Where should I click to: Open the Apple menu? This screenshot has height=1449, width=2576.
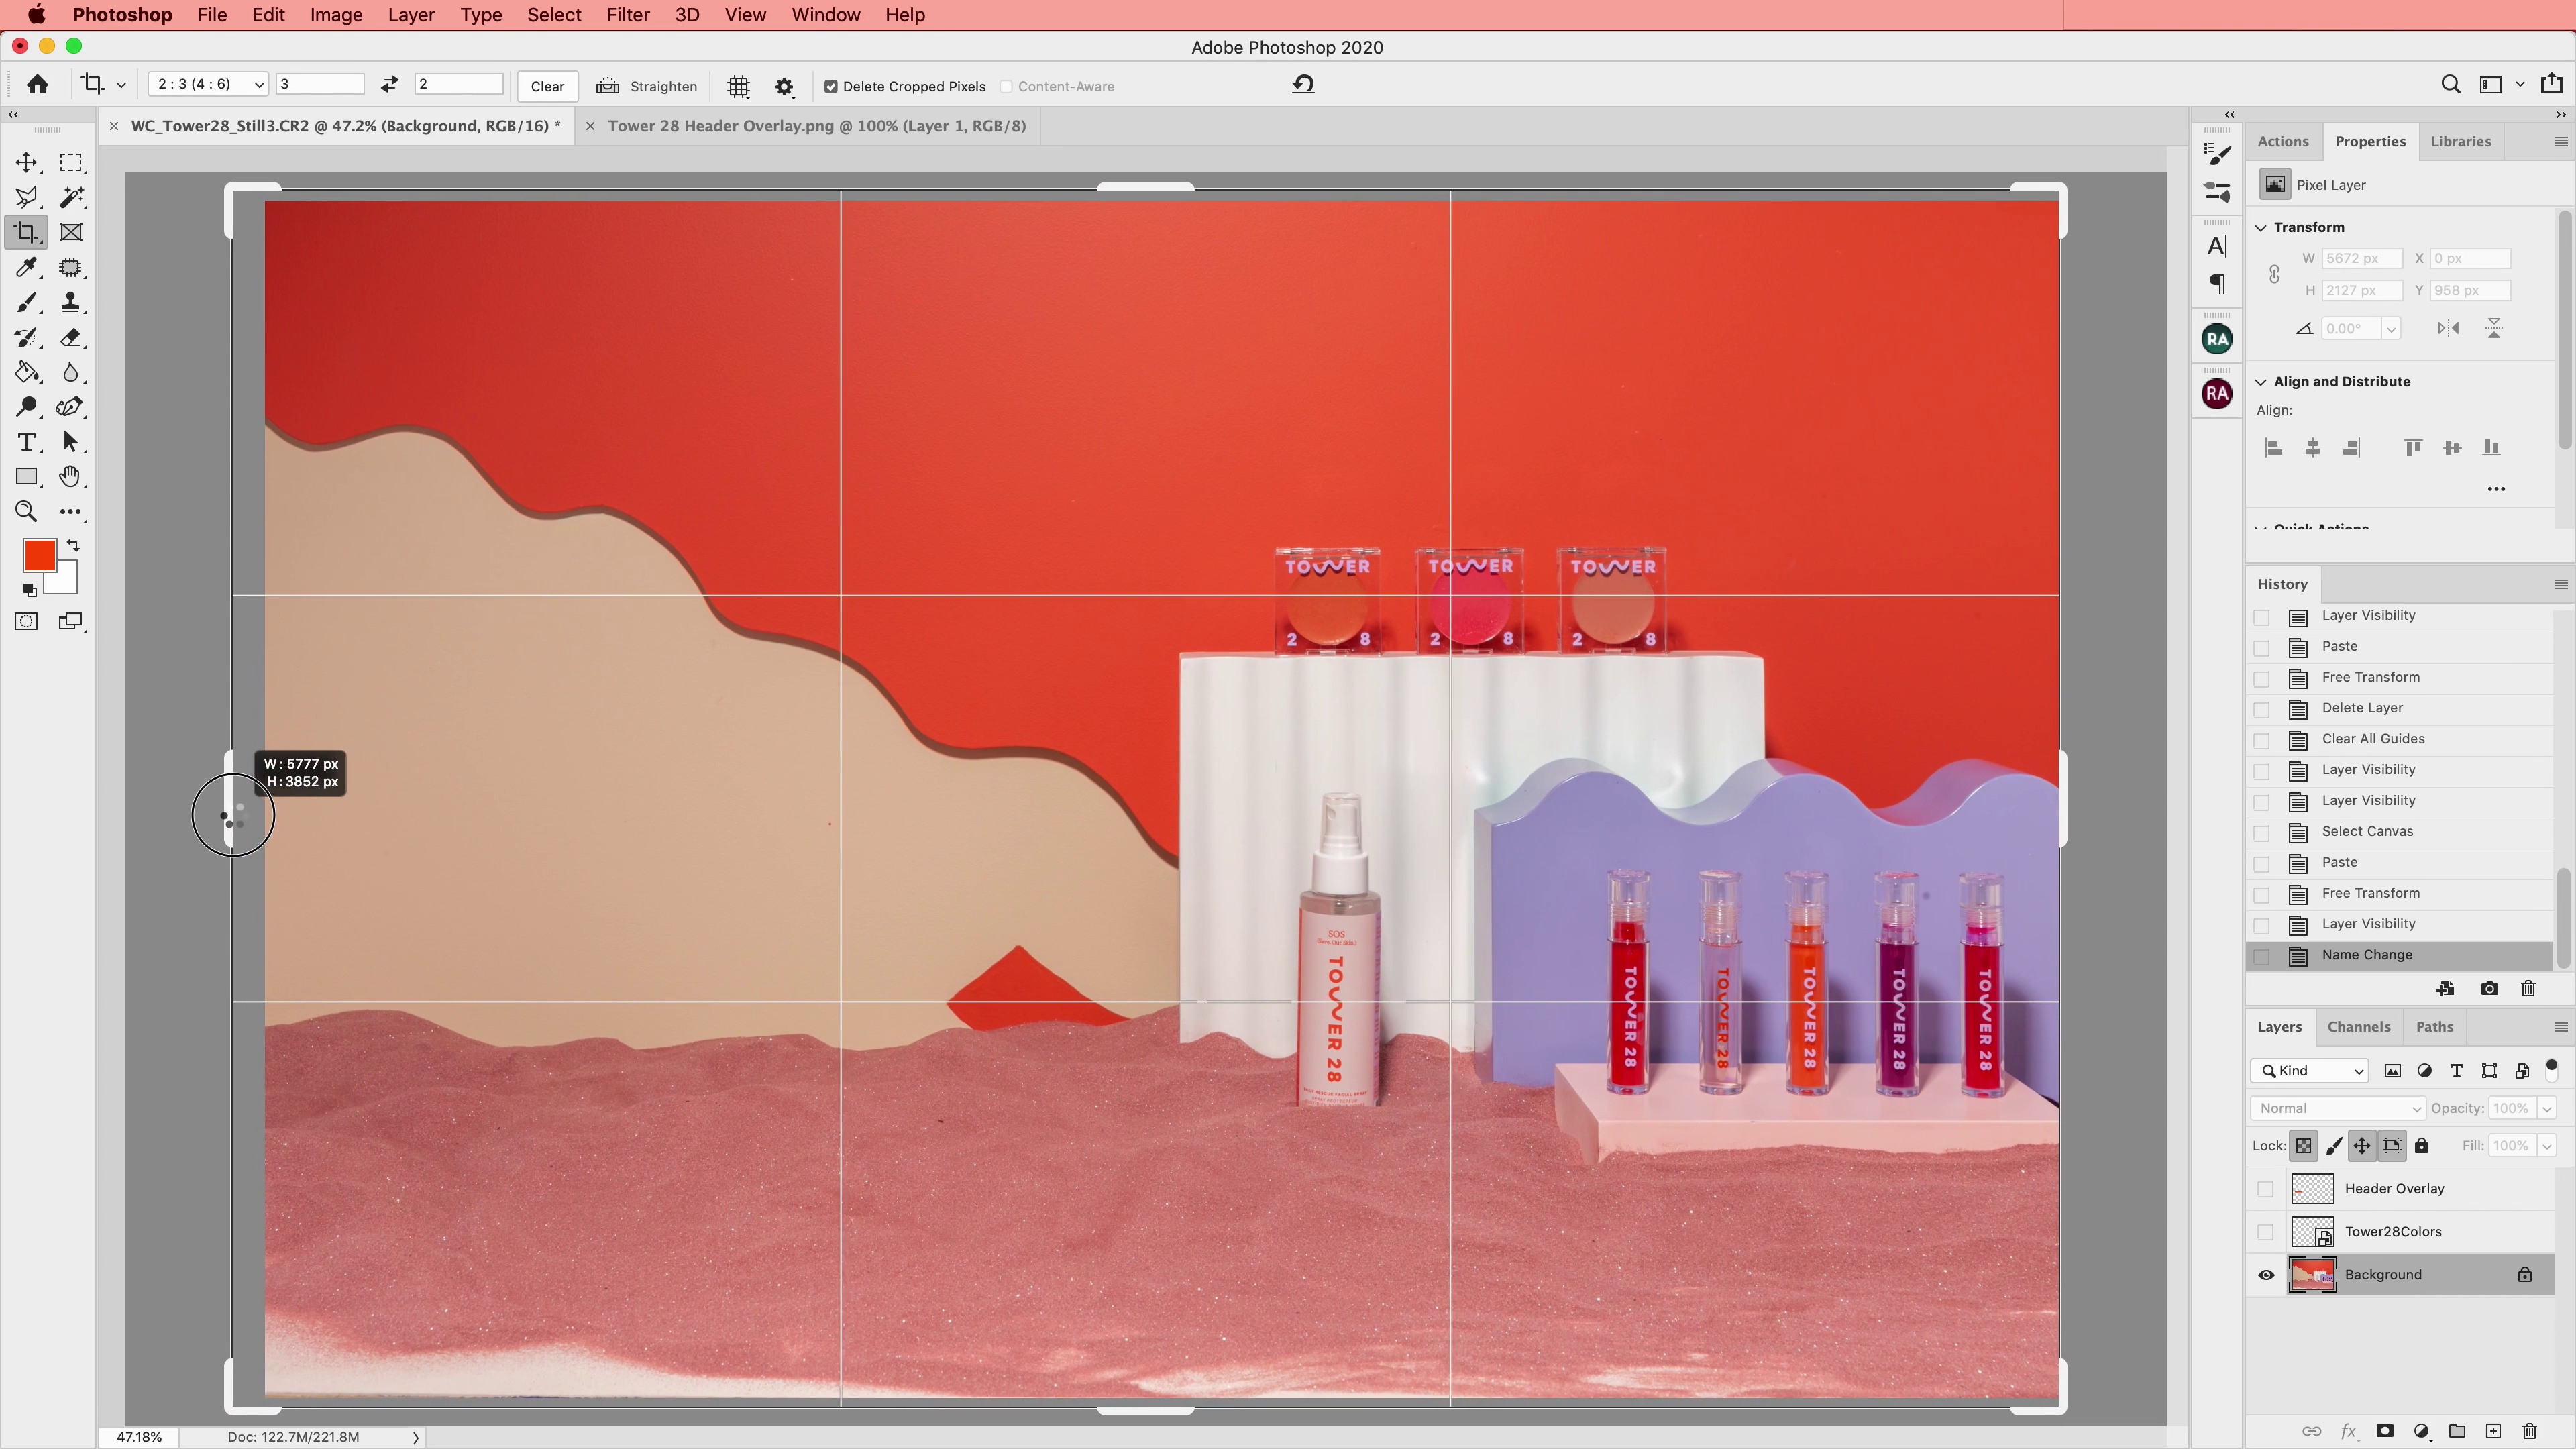[37, 15]
